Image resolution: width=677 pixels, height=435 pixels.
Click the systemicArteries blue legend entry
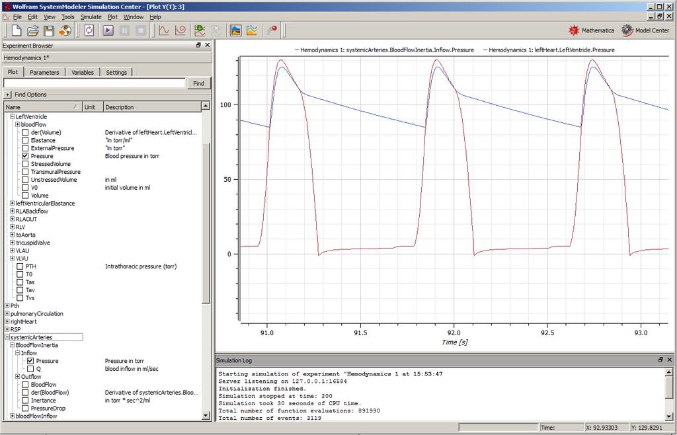(384, 50)
